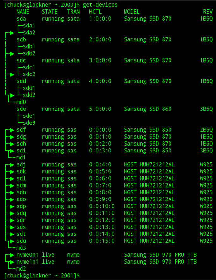Click revision 3B6Q in sdi row
The width and height of the screenshot is (216, 280).
[x=206, y=151]
